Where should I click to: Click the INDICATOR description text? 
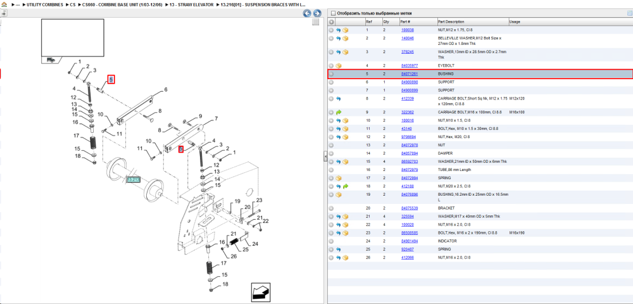(x=448, y=241)
